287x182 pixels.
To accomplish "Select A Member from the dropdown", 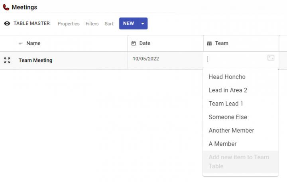I will [223, 144].
